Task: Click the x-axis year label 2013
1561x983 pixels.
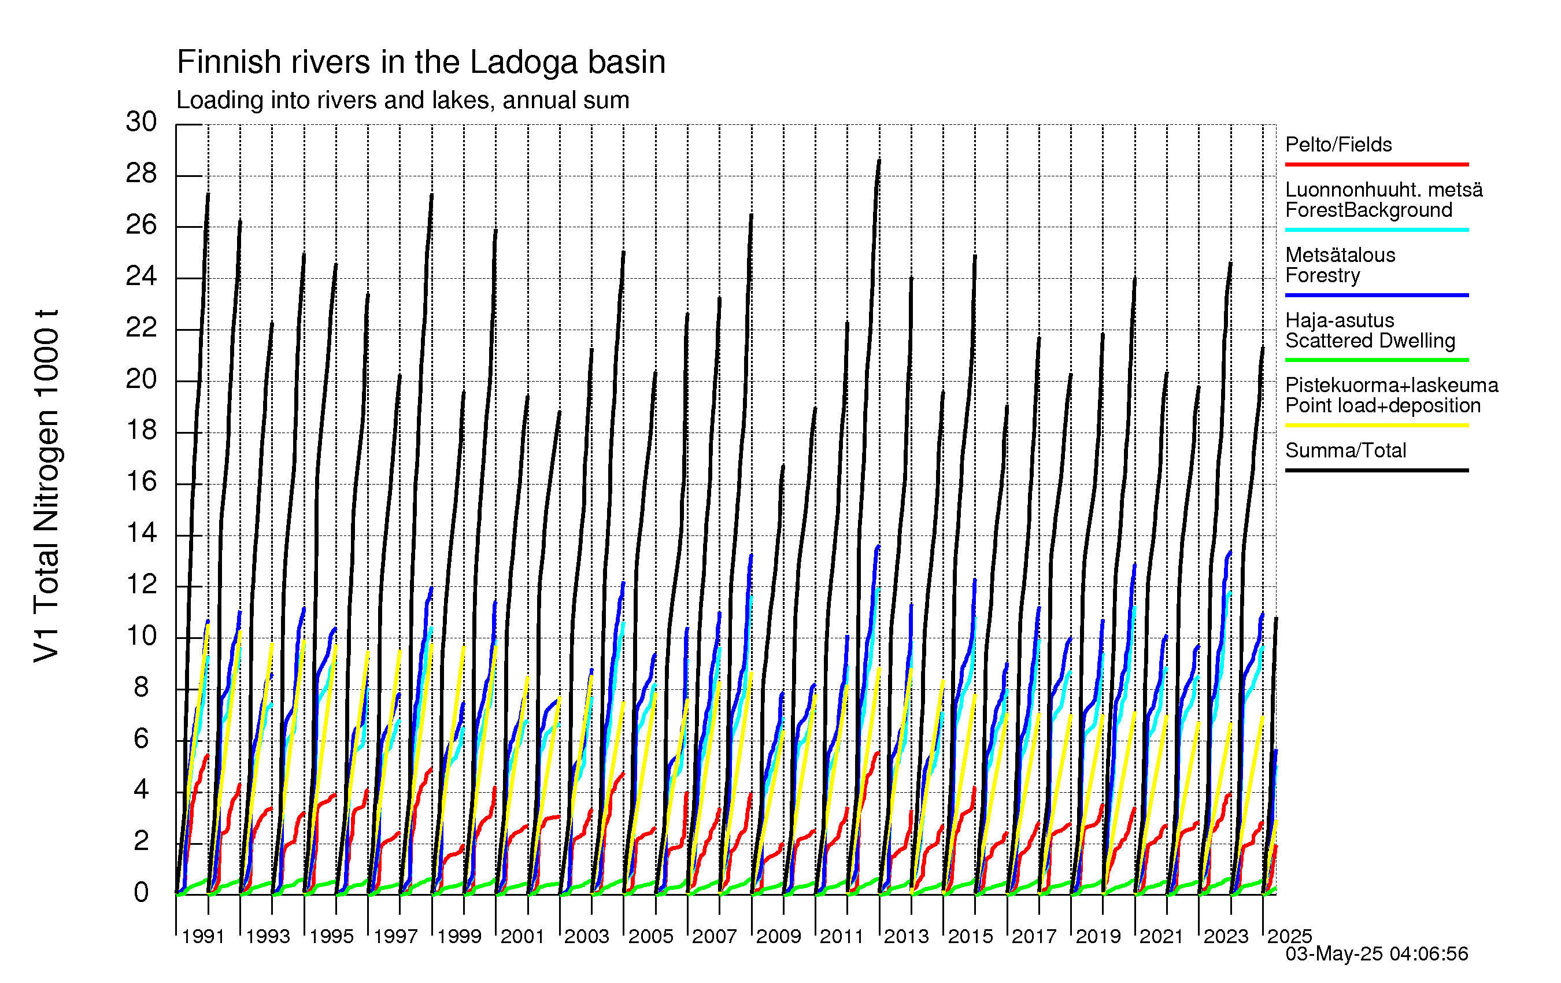Action: click(907, 936)
